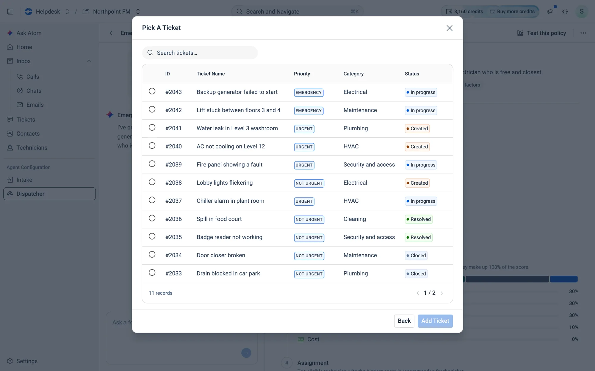Select ticket #2041 Water leak radio
Image resolution: width=595 pixels, height=371 pixels.
point(152,127)
